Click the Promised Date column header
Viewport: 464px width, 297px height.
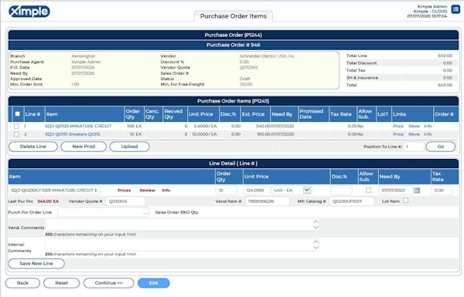[313, 114]
